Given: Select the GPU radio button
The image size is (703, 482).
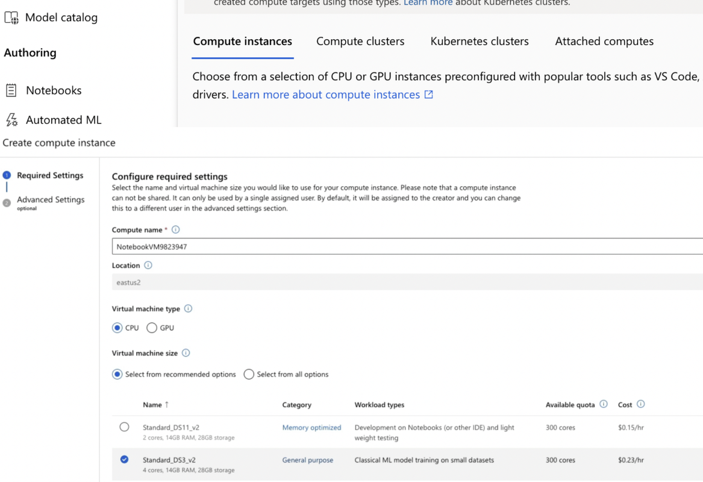Looking at the screenshot, I should [x=152, y=328].
